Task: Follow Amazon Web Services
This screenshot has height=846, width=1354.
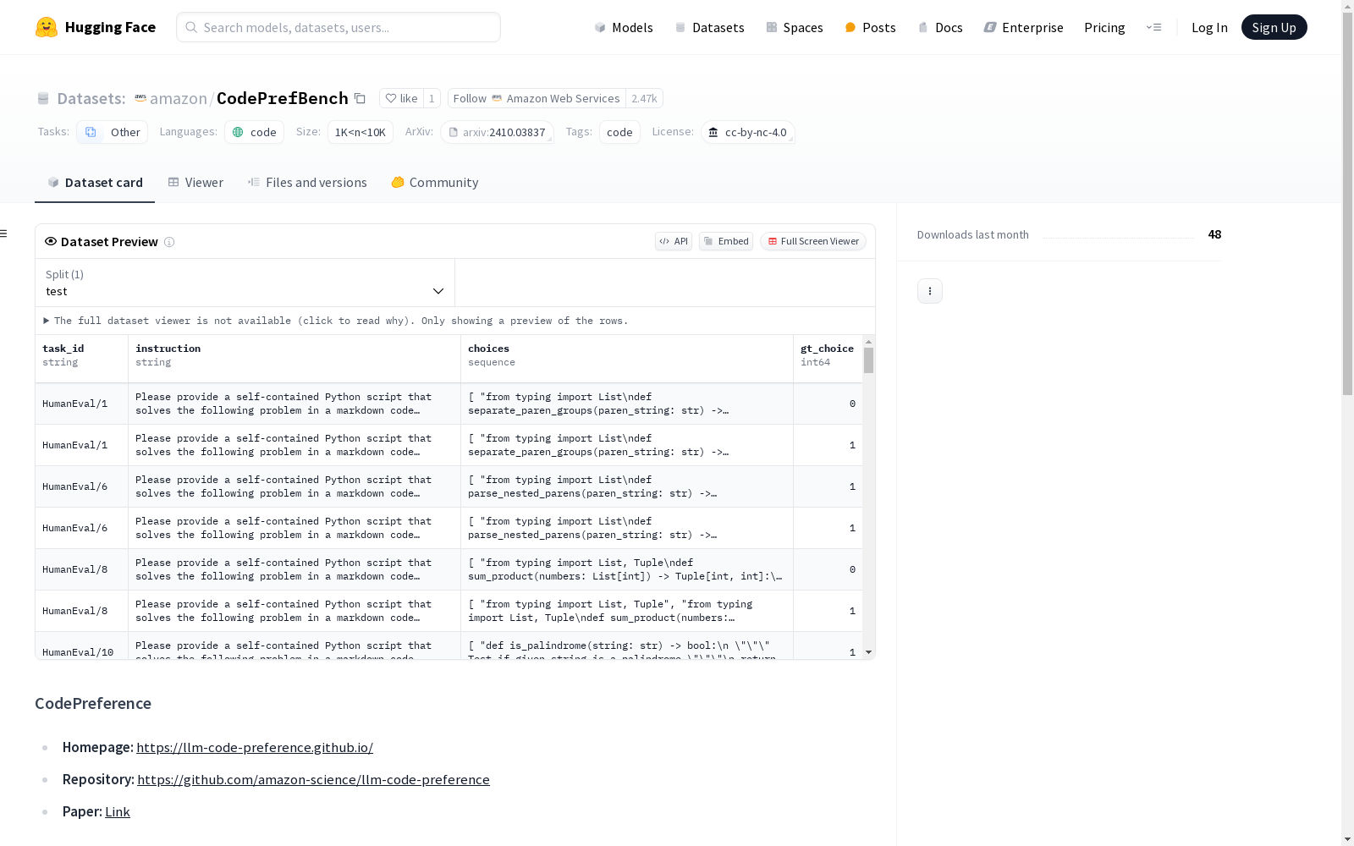Action: pyautogui.click(x=537, y=98)
